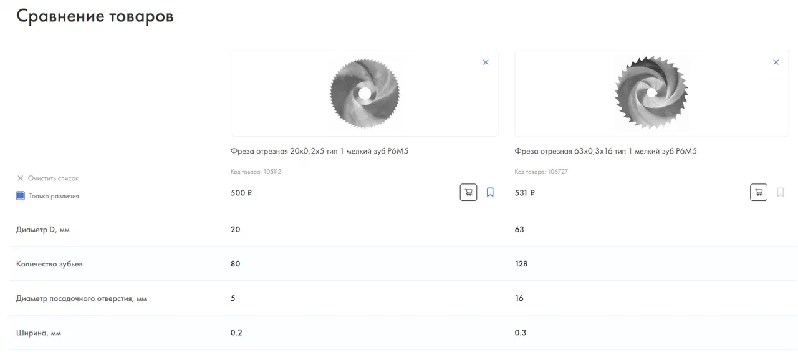Viewport: 798px width, 352px height.
Task: Add the 531 ₽ cutter to cart
Action: 758,192
